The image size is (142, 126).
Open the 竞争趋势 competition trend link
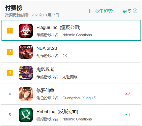103,11
